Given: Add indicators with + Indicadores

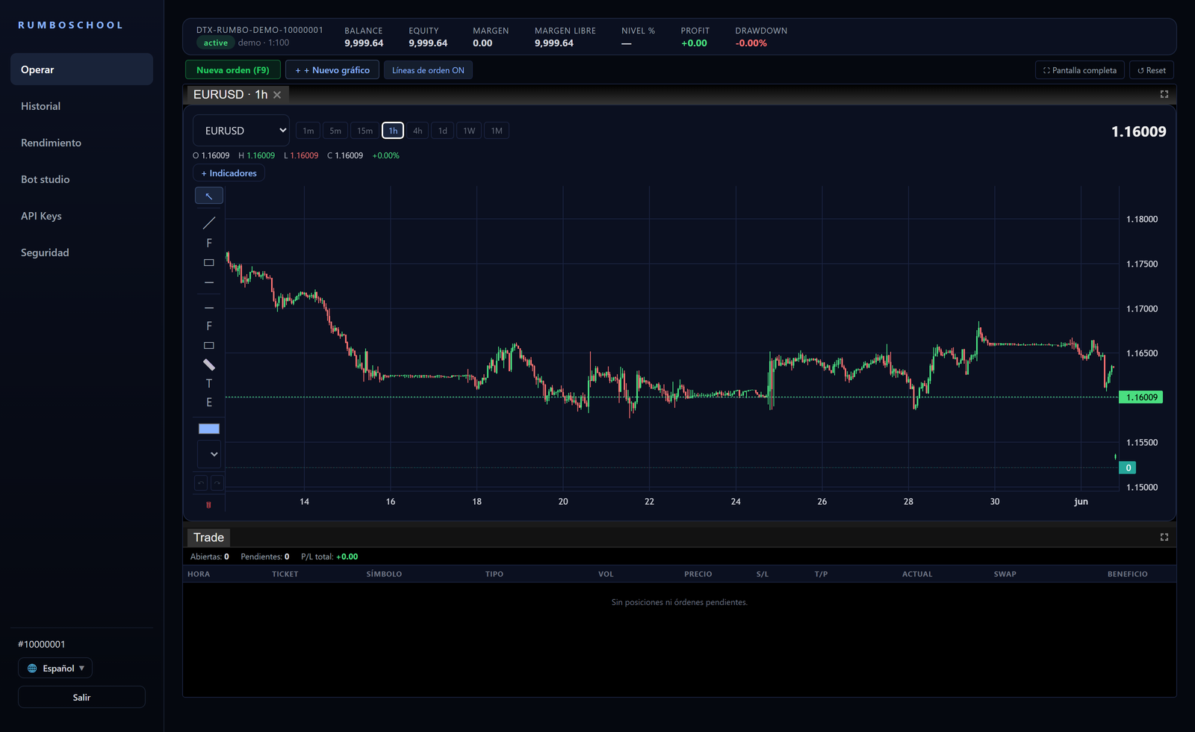Looking at the screenshot, I should point(229,173).
